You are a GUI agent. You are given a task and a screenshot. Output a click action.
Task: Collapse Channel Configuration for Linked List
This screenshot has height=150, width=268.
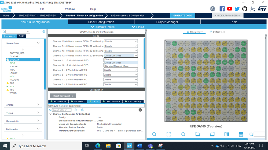coord(50,114)
